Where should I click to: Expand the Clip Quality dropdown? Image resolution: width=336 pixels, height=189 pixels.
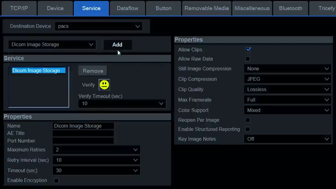(x=287, y=90)
